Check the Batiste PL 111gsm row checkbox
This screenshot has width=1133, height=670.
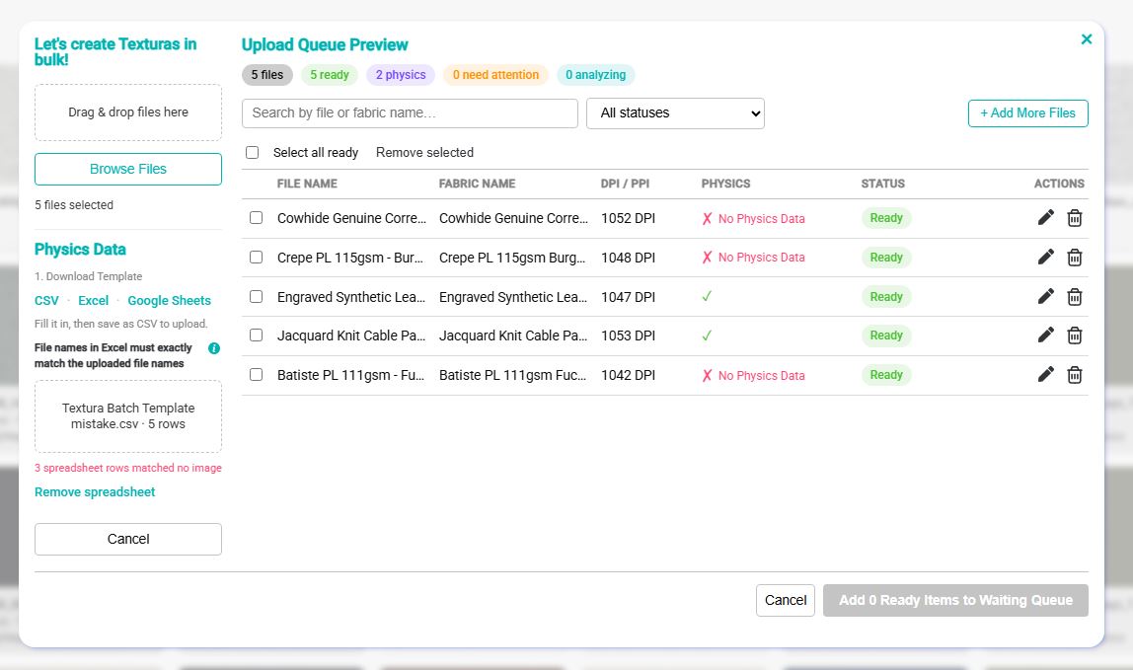(256, 374)
